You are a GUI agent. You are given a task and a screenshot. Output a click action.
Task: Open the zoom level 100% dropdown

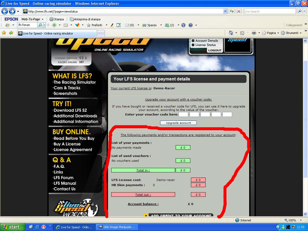pos(301,220)
